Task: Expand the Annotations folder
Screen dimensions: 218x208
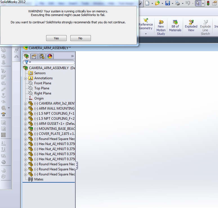Action: [25, 78]
